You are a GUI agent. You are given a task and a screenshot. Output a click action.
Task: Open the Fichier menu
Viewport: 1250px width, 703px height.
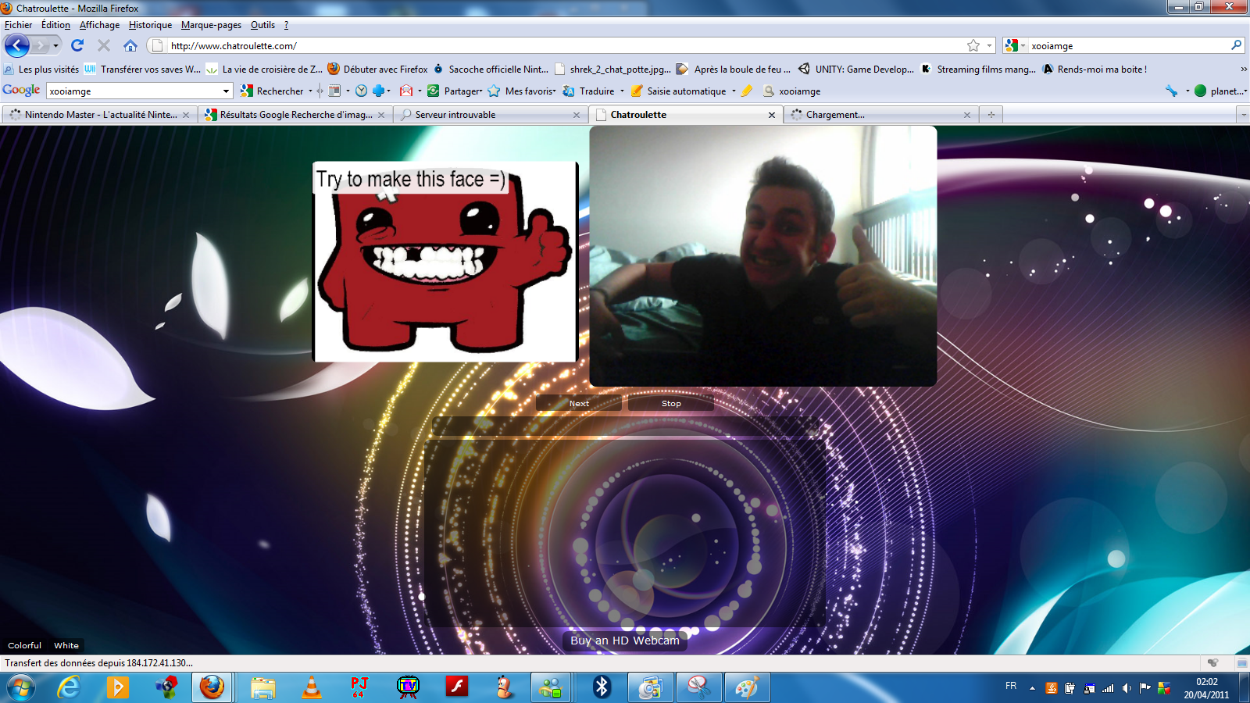tap(19, 25)
